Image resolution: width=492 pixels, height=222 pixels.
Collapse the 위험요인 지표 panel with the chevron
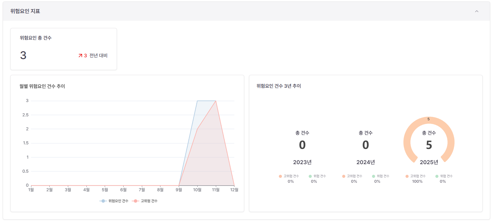pyautogui.click(x=476, y=11)
